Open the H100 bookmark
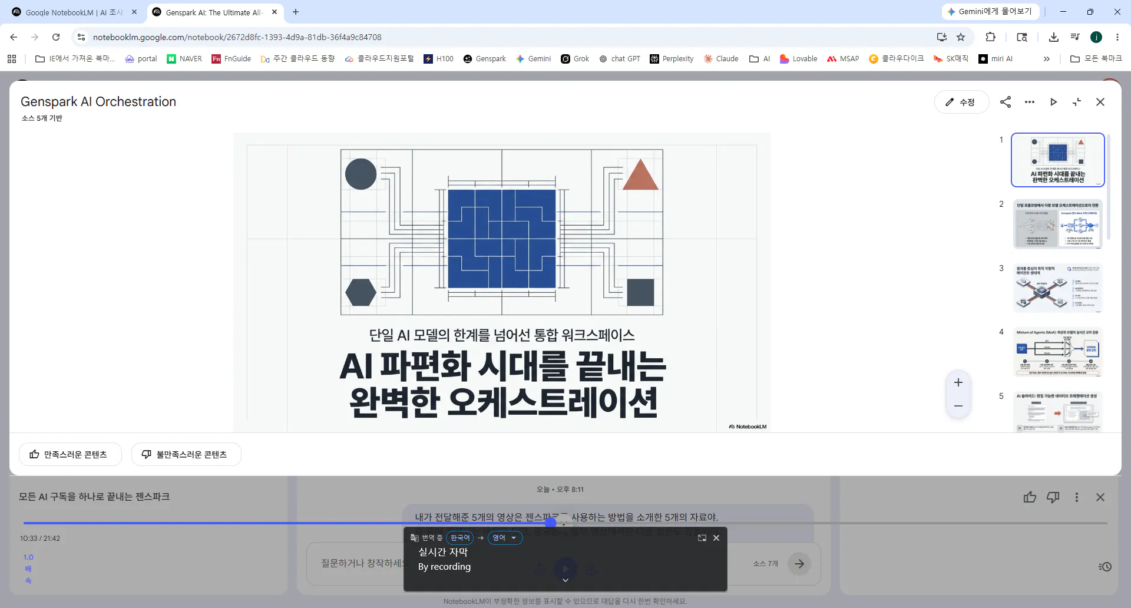The width and height of the screenshot is (1131, 608). (439, 59)
